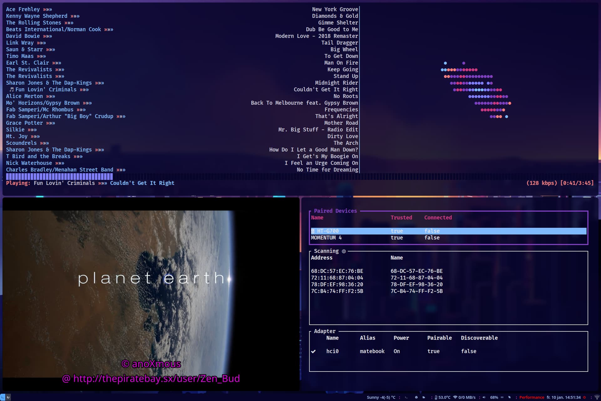Click the Trusted column header
Image resolution: width=601 pixels, height=401 pixels.
[x=401, y=218]
